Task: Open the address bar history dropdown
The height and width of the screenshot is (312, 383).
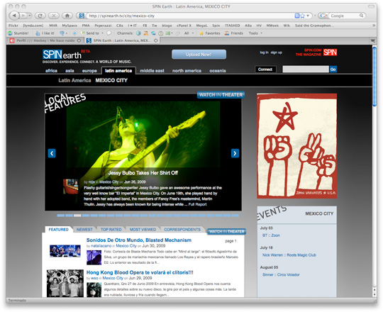Action: (x=308, y=16)
